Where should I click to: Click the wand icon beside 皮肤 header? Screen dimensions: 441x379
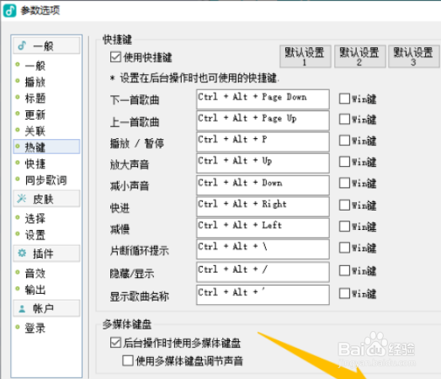22,199
